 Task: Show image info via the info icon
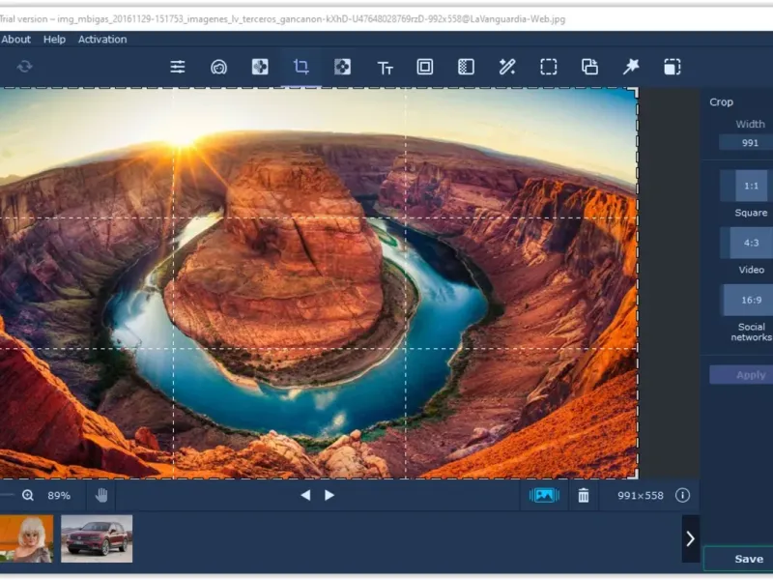click(x=682, y=495)
